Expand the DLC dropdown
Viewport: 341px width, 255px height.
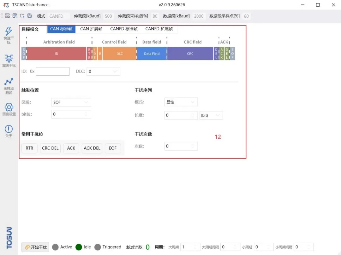tap(103, 72)
